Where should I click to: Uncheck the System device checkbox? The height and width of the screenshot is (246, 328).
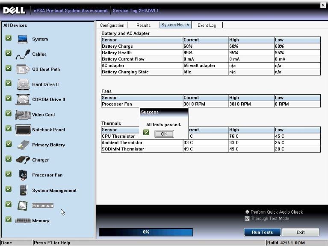[x=9, y=38]
